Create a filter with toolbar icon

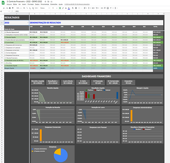111,8
